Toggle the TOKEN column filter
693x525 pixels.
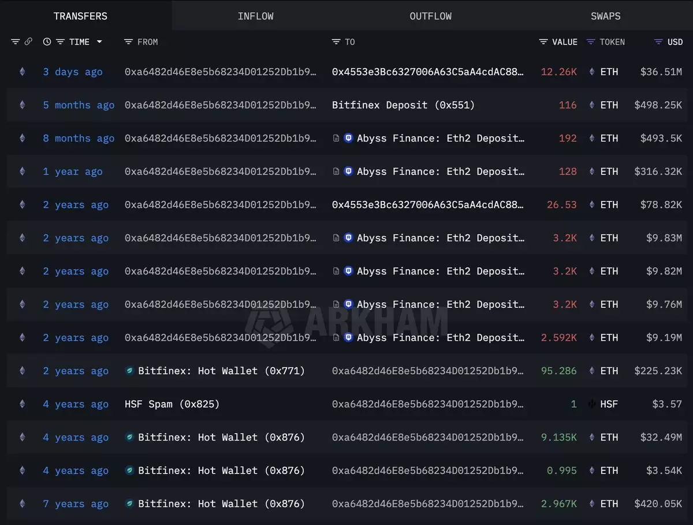[590, 42]
